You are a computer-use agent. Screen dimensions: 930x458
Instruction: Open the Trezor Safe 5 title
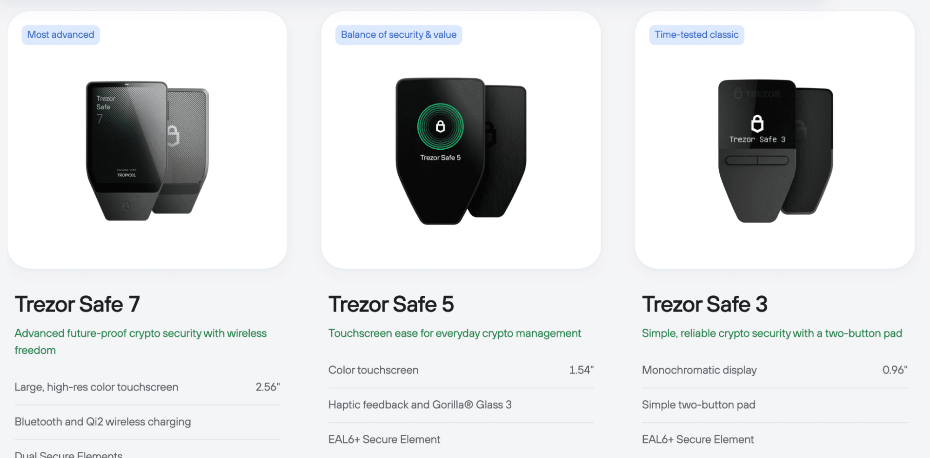click(391, 305)
